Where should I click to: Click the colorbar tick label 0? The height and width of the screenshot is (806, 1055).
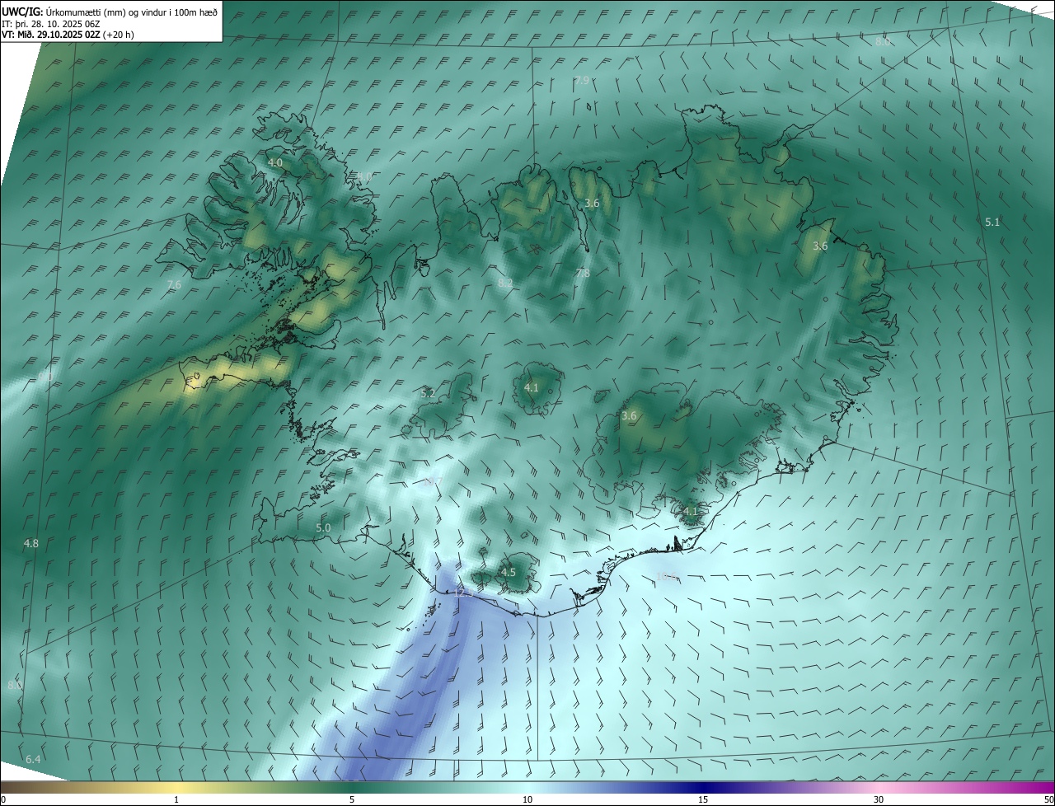coord(3,799)
